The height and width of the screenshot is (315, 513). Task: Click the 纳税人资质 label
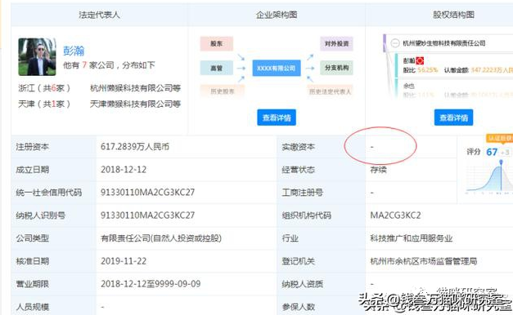[x=302, y=284]
